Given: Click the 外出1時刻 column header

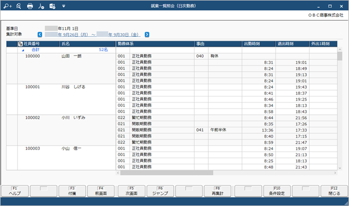Looking at the screenshot, I should (x=323, y=44).
